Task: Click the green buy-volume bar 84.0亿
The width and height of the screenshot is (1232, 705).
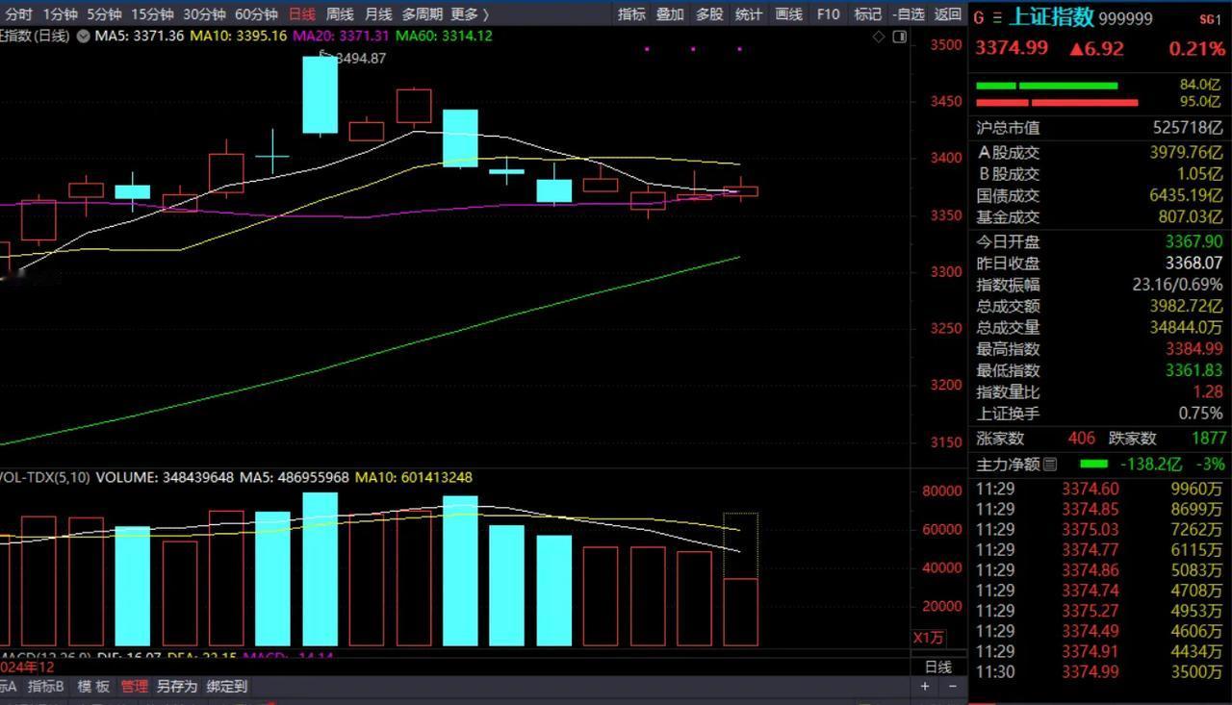Action: tap(1047, 86)
